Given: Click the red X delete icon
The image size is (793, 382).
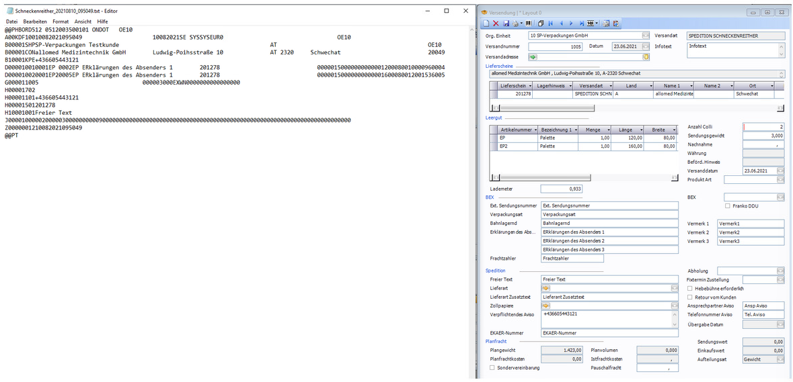Looking at the screenshot, I should [x=496, y=23].
